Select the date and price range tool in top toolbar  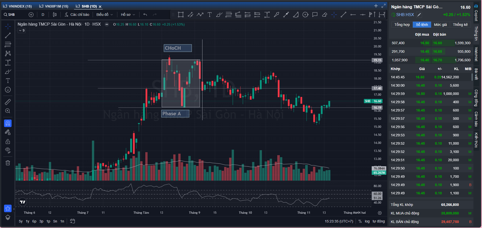tap(382, 15)
